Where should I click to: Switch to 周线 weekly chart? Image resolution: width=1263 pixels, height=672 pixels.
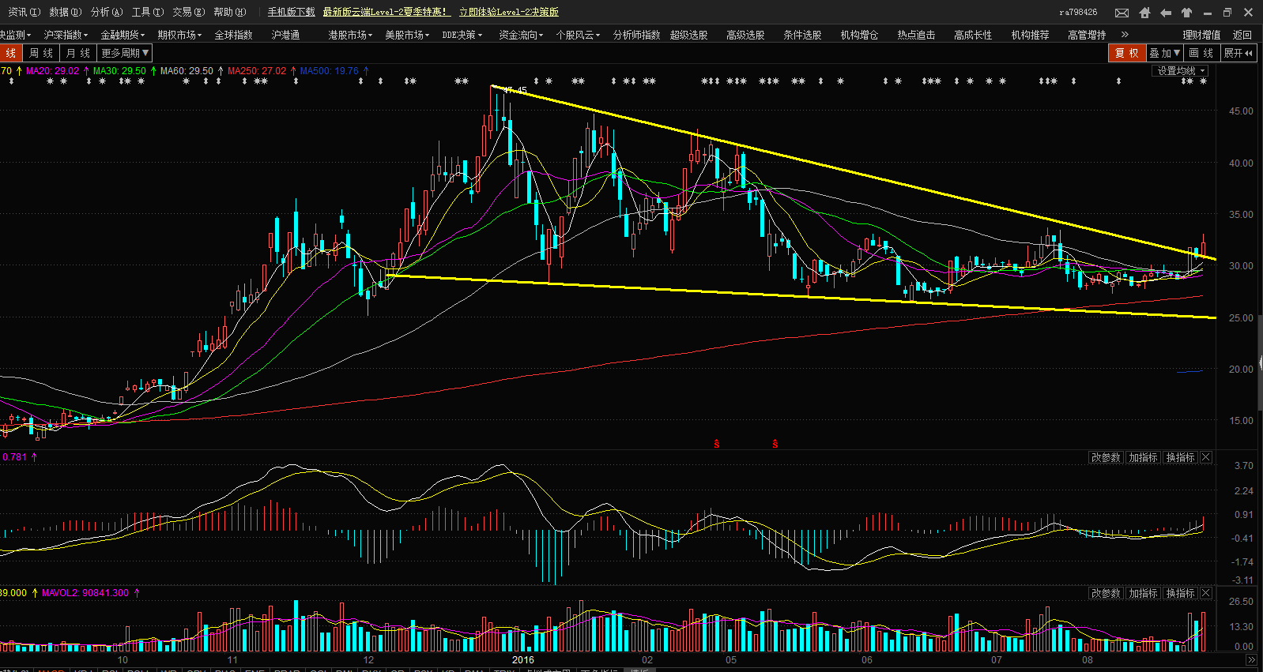(x=41, y=53)
